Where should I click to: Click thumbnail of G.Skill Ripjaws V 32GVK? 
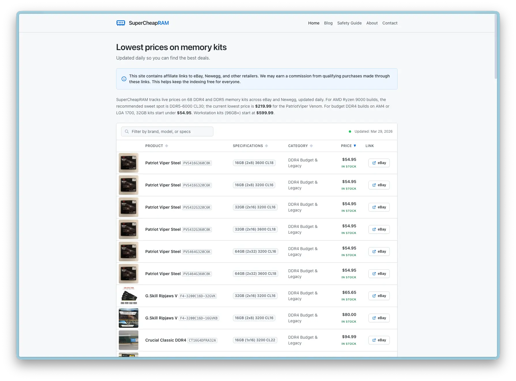tap(129, 296)
